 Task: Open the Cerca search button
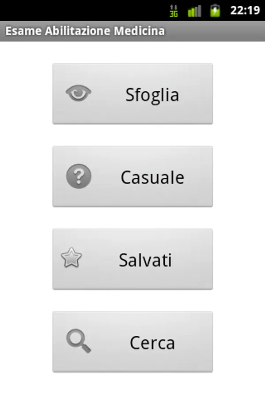132,342
